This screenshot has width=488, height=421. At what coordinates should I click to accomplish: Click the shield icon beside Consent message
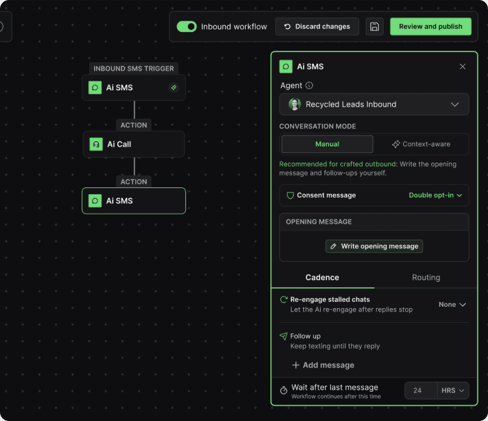(290, 195)
